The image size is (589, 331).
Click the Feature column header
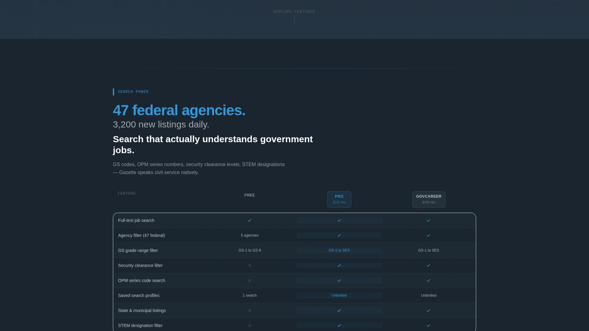tap(127, 193)
